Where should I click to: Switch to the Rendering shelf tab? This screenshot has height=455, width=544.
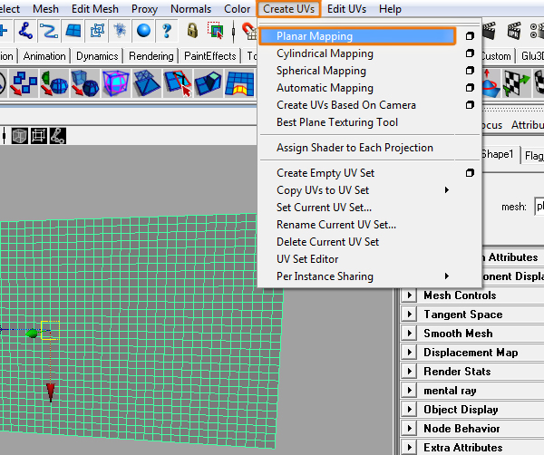[151, 56]
